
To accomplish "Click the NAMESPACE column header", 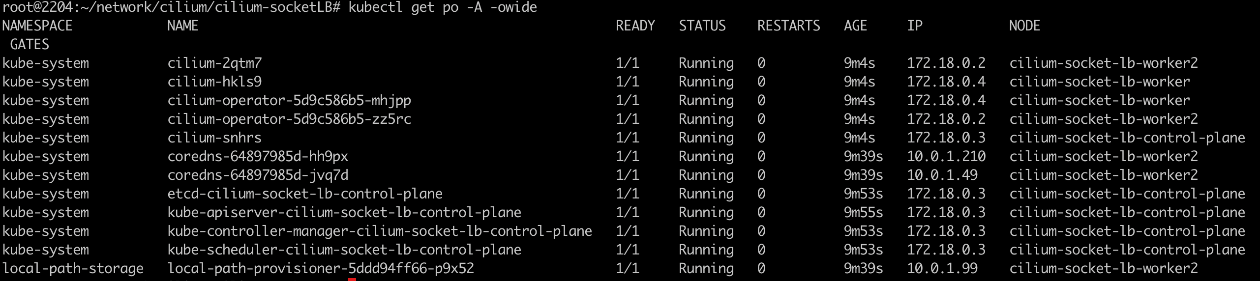I will [37, 26].
